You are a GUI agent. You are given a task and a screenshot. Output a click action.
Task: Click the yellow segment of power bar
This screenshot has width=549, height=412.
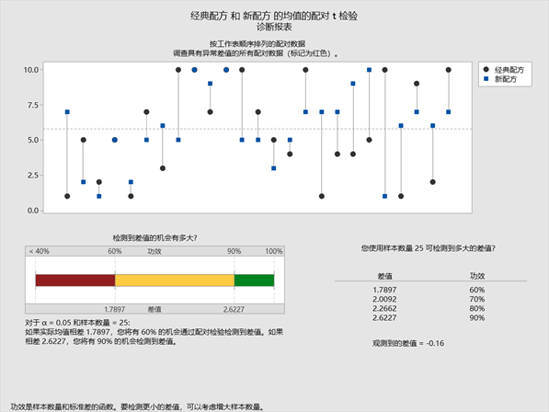tap(175, 280)
